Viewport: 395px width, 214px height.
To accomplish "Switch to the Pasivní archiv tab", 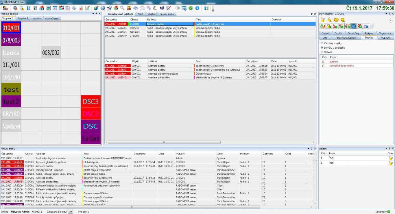I will tap(167, 14).
